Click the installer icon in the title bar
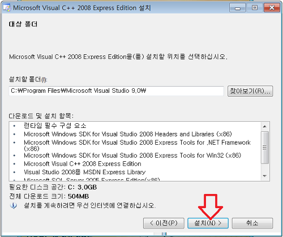Screen dimensions: 283x237 7,8
